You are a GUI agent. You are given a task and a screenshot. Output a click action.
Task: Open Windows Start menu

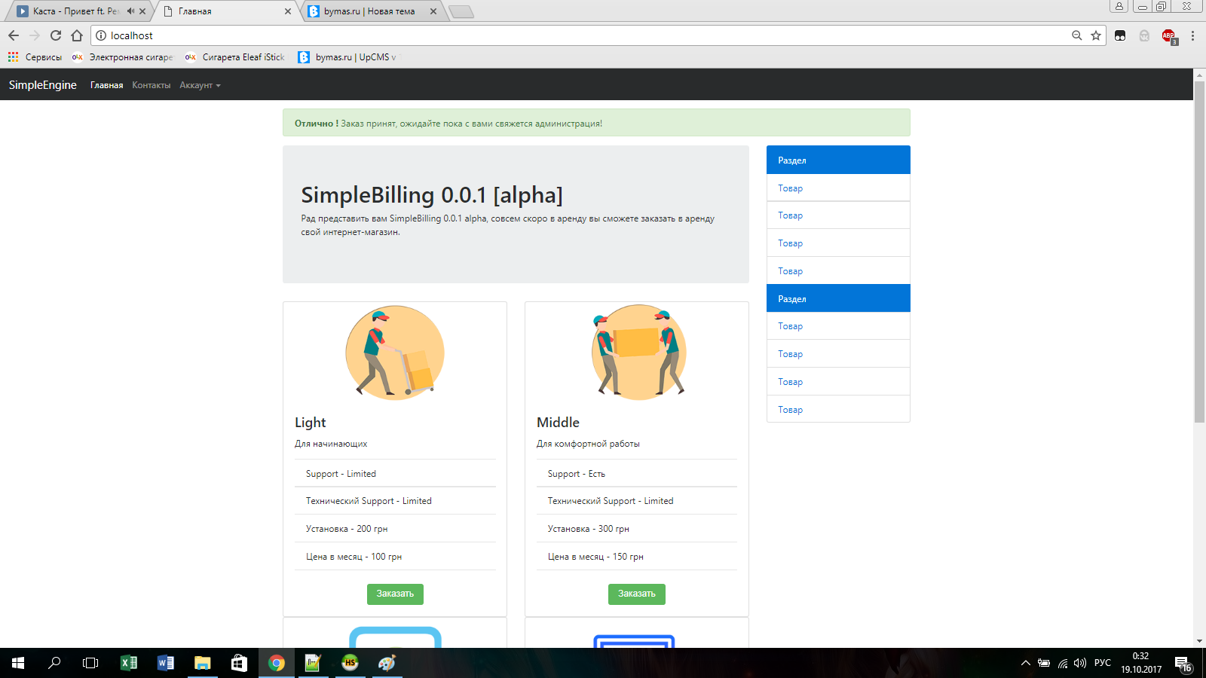18,663
